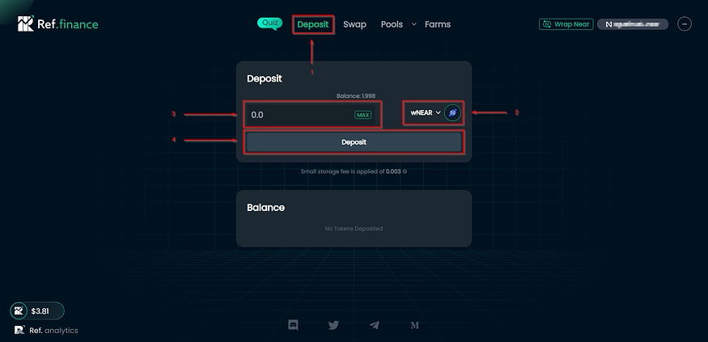Click the REF token price badge
Viewport: 708px width, 342px height.
pos(37,310)
